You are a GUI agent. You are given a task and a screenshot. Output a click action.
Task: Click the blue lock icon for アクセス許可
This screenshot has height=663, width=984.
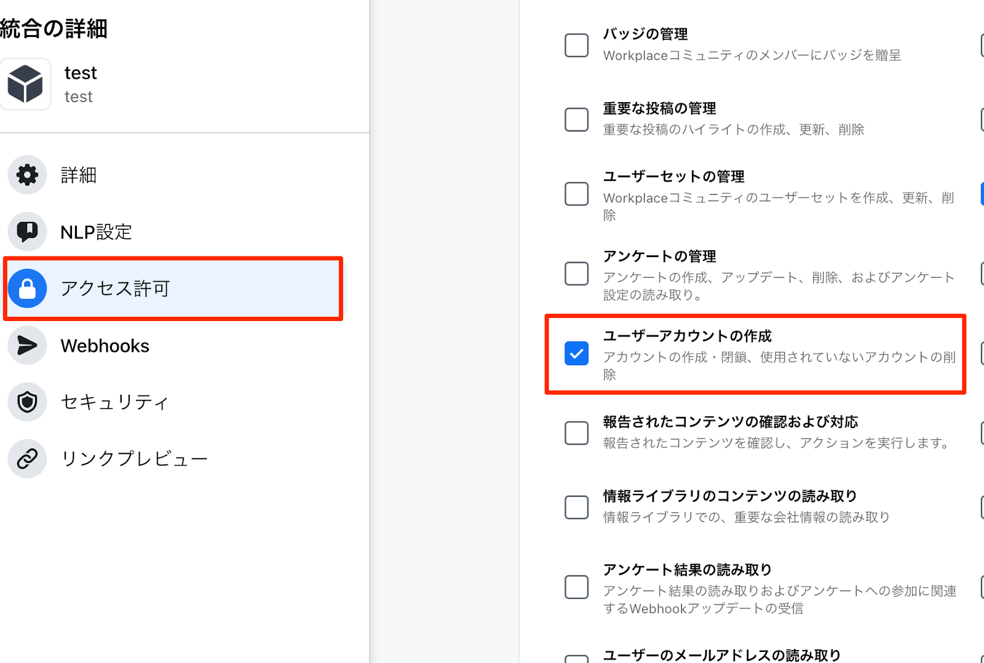coord(27,288)
